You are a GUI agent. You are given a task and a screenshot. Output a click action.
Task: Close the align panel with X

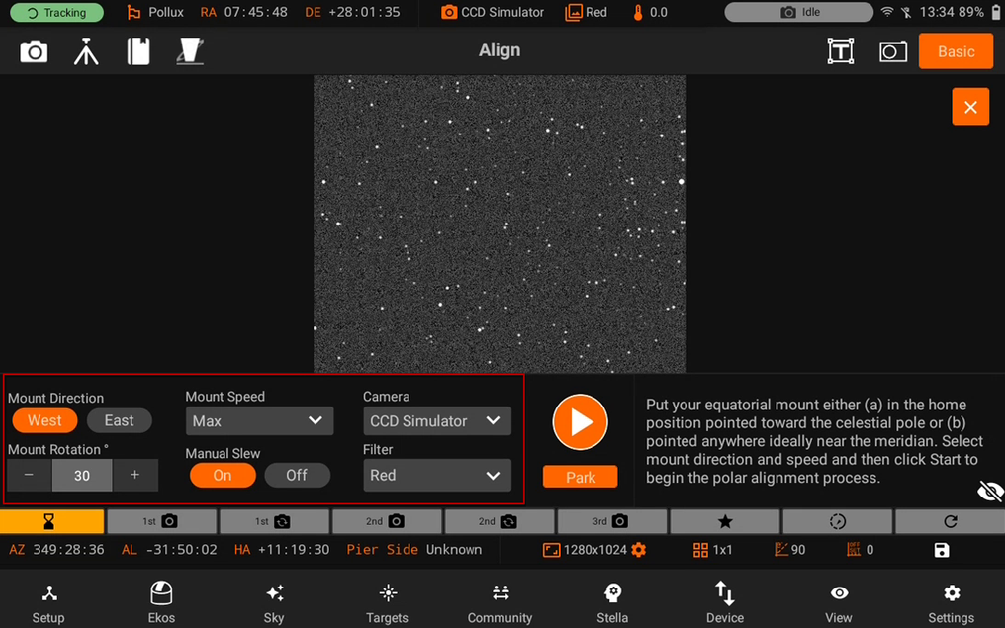click(971, 107)
